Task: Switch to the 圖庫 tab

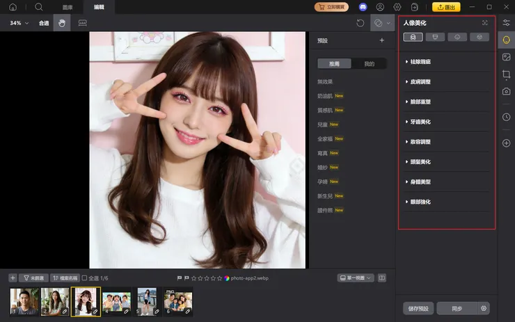Action: point(68,7)
